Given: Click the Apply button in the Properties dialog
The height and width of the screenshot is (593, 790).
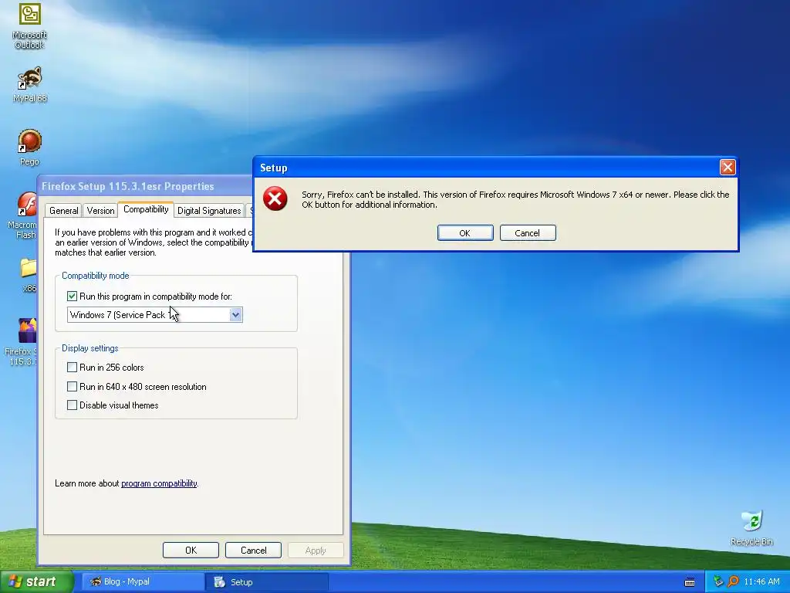Looking at the screenshot, I should 316,550.
